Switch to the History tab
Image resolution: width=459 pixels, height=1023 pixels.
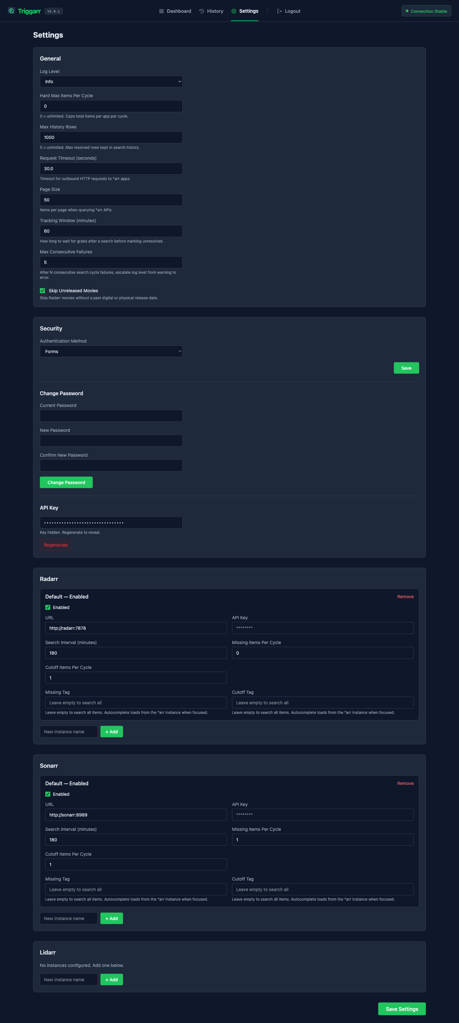point(211,11)
